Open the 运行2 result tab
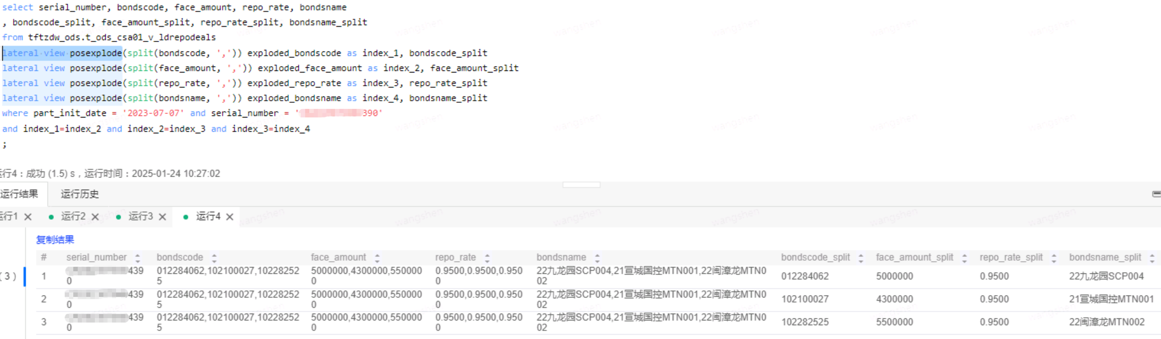Viewport: 1161px width, 339px height. 73,216
